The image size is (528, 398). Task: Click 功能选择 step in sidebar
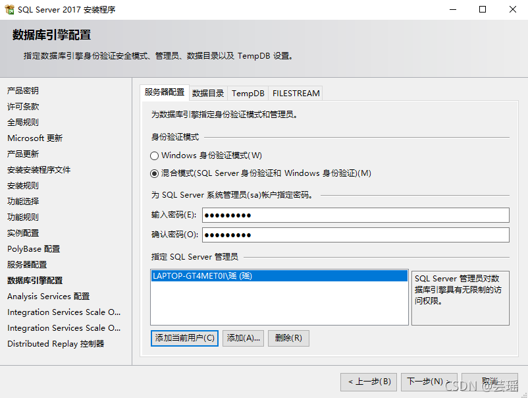23,202
